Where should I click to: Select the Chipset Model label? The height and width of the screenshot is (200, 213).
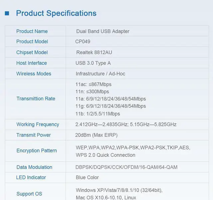tap(32, 52)
